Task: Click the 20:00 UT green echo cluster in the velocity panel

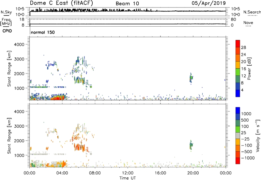Action: [191, 145]
